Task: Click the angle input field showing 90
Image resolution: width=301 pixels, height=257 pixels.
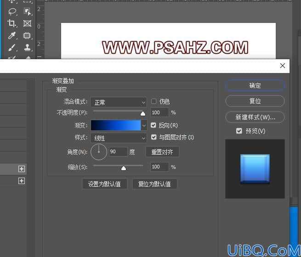Action: 118,152
